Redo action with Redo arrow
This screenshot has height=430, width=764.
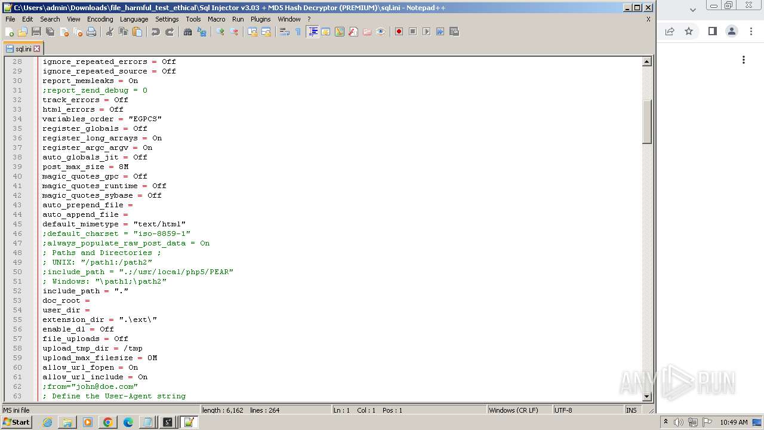170,32
